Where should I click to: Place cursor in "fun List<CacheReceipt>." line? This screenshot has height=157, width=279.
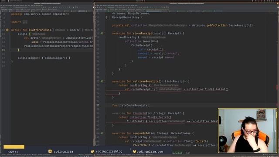tap(131, 106)
